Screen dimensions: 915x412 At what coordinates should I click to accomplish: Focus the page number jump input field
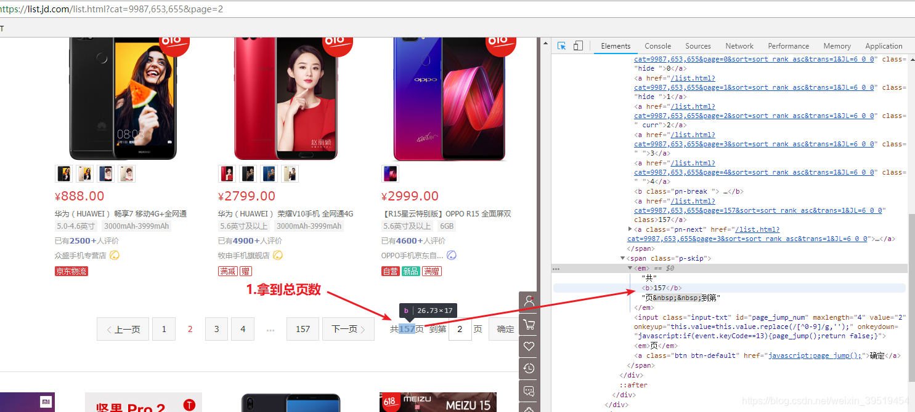point(460,329)
